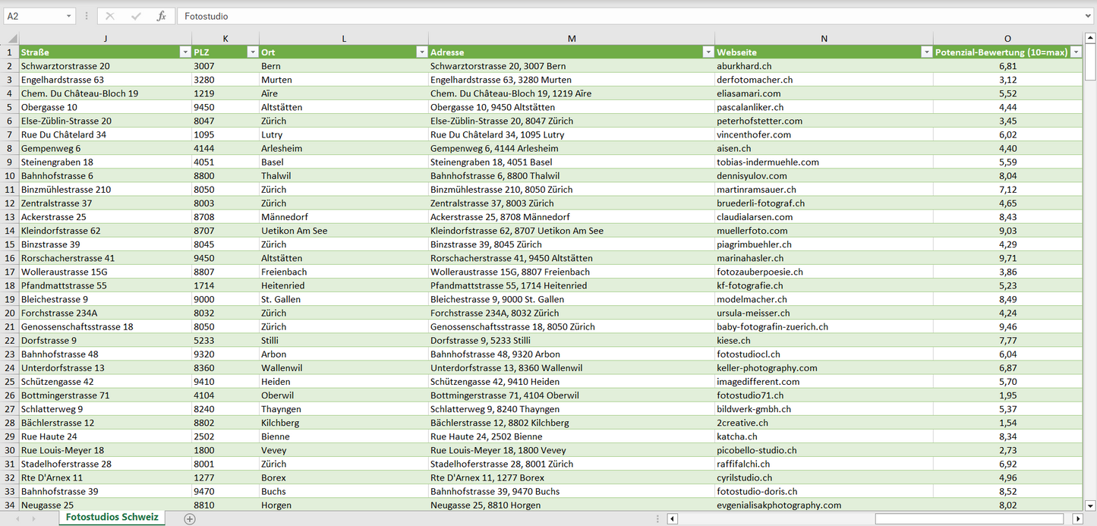Screen dimensions: 1097x526
Task: Expand the formula bar
Action: [x=1089, y=16]
